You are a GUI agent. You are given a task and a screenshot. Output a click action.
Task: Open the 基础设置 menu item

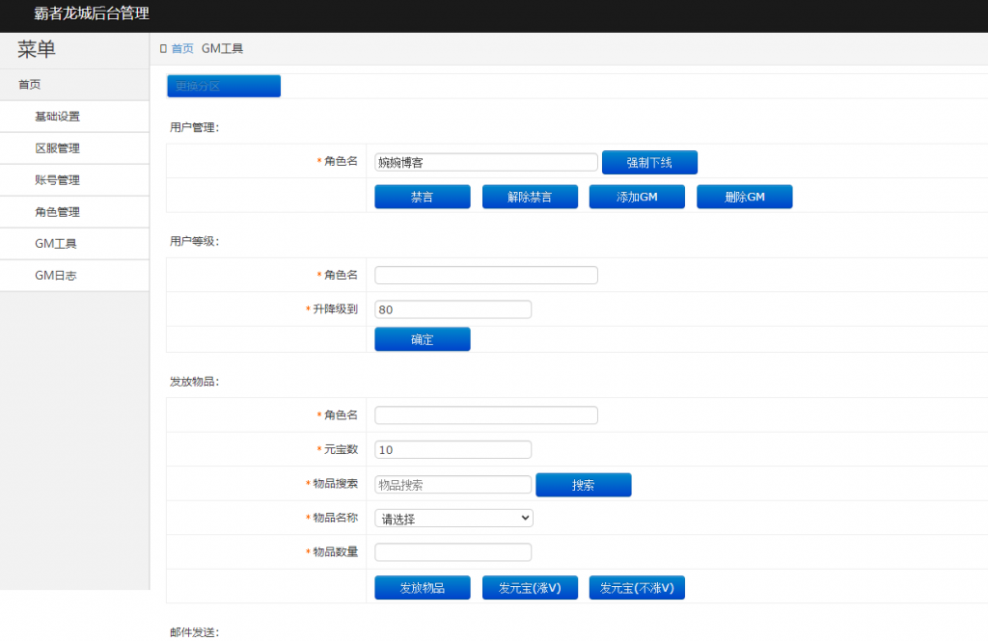pyautogui.click(x=48, y=116)
